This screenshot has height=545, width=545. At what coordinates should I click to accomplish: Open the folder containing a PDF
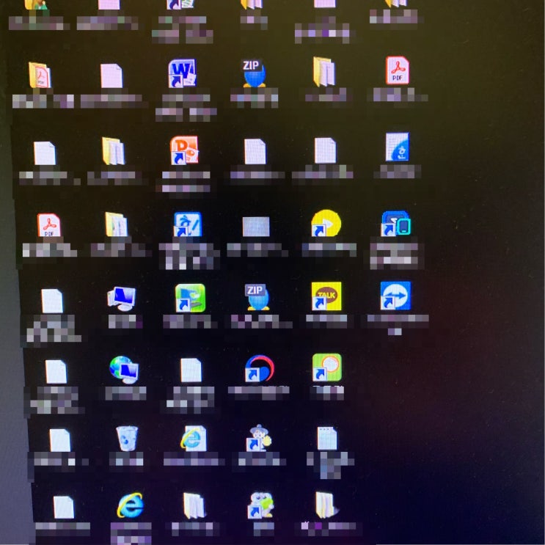(40, 75)
